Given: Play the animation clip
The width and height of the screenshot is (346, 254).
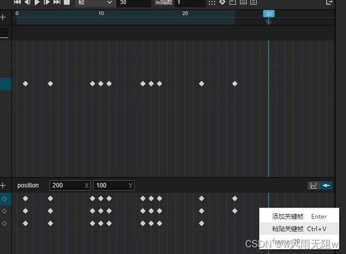Looking at the screenshot, I should (37, 2).
